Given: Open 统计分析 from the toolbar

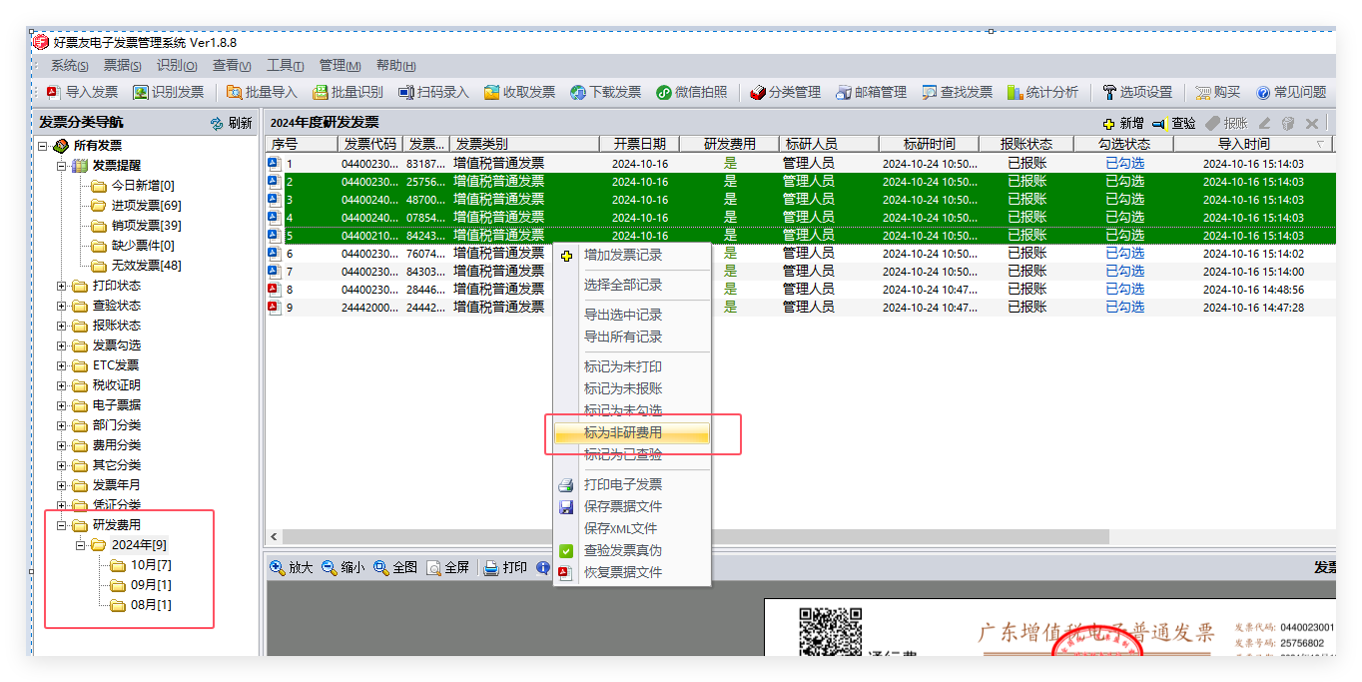Looking at the screenshot, I should point(1042,92).
